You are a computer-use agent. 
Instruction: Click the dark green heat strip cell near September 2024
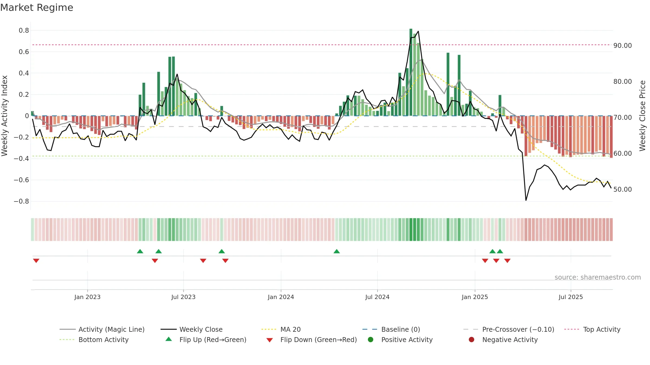(411, 230)
